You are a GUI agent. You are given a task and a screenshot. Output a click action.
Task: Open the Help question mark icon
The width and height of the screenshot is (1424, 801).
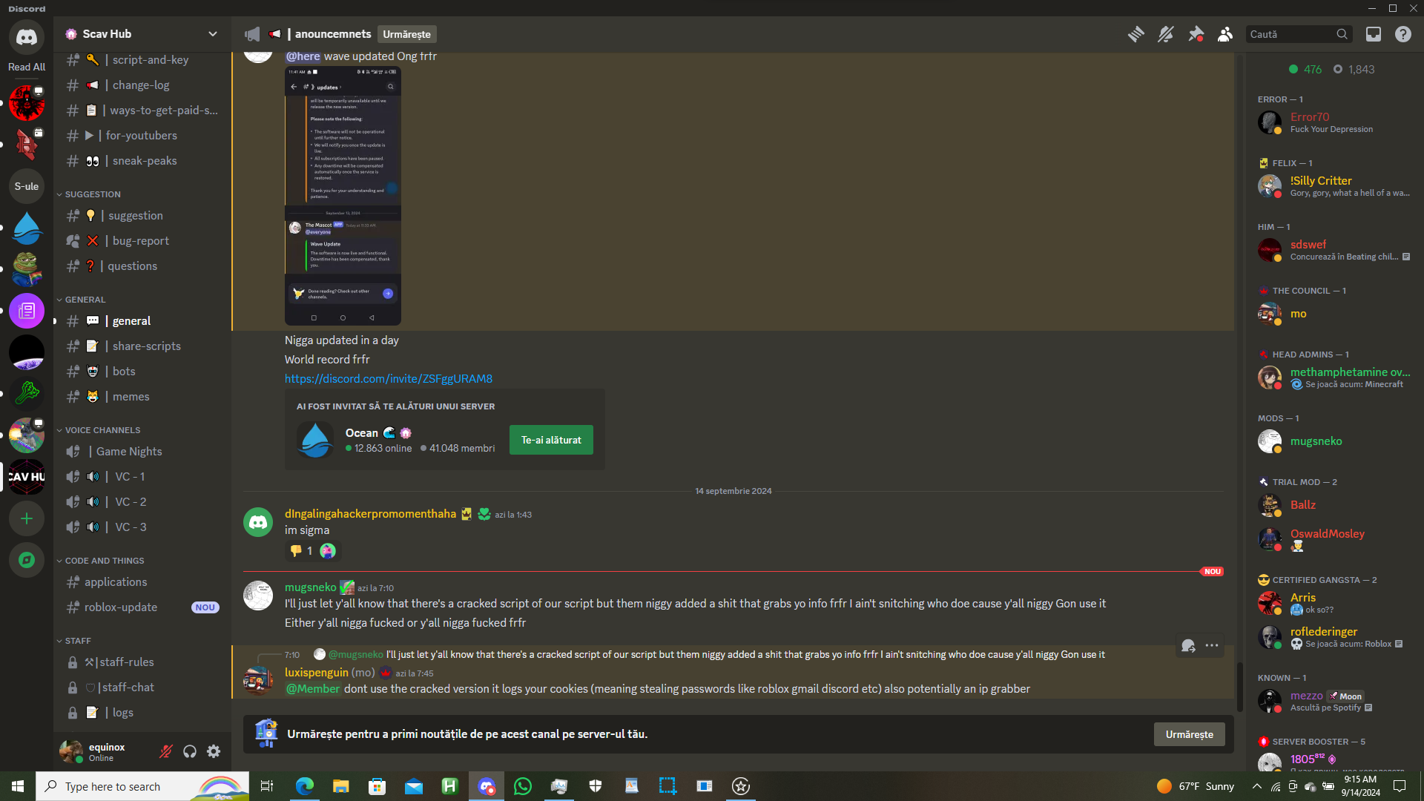(x=1403, y=34)
